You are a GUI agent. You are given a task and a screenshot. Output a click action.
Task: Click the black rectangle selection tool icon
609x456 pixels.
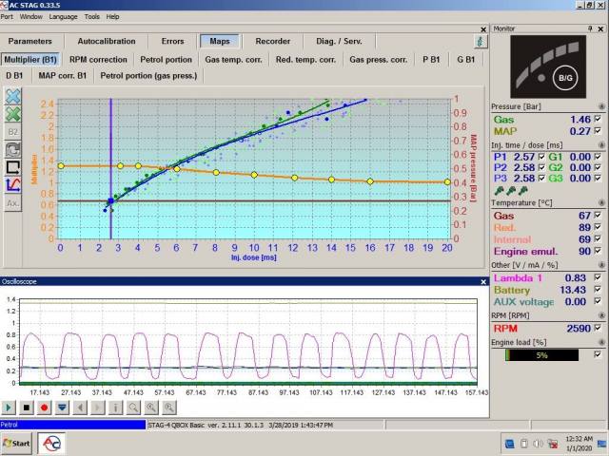(x=13, y=167)
